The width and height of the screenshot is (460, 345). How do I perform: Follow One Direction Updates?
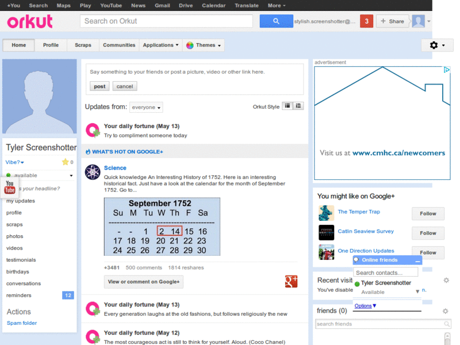click(428, 252)
